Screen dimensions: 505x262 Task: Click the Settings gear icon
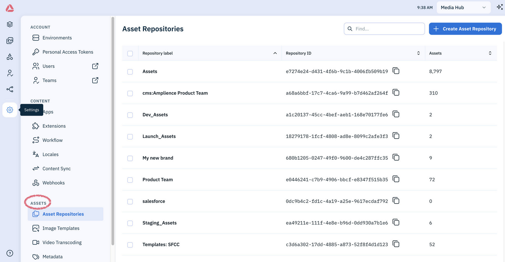coord(10,110)
